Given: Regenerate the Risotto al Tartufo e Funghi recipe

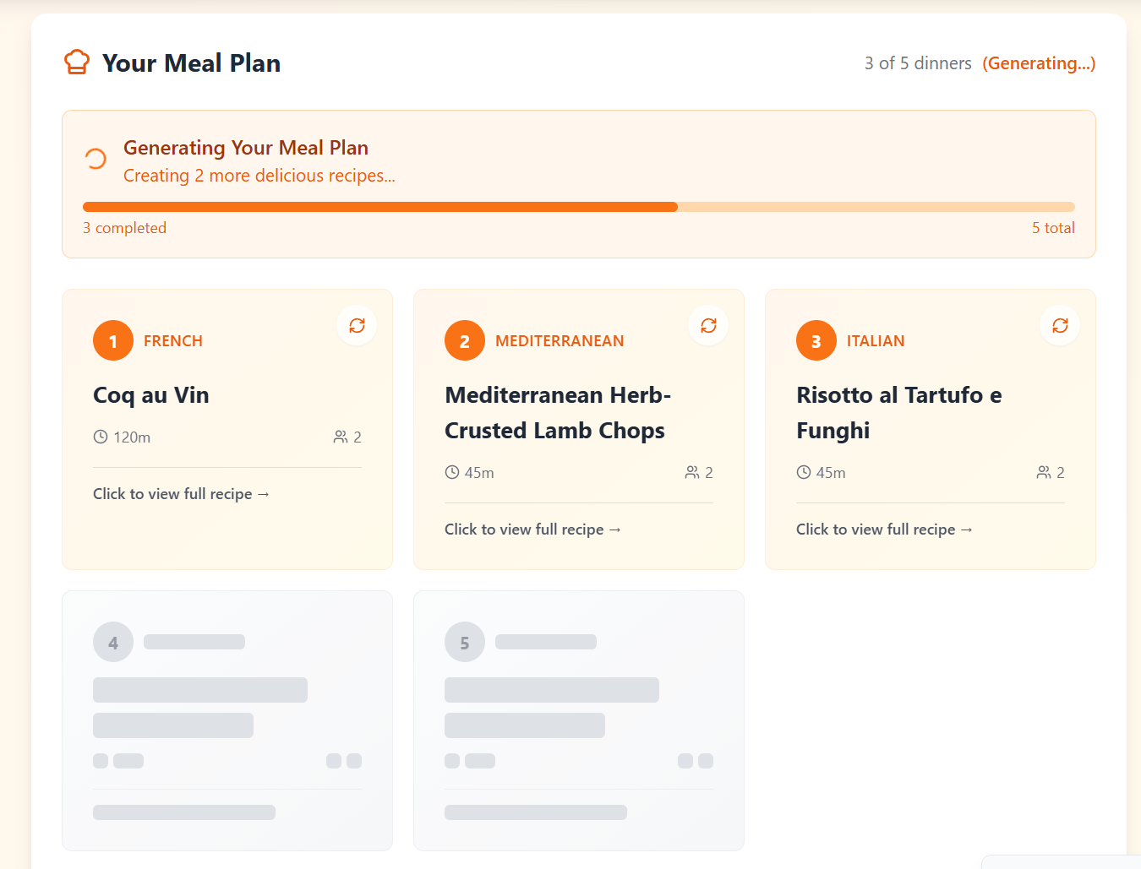Looking at the screenshot, I should point(1060,325).
